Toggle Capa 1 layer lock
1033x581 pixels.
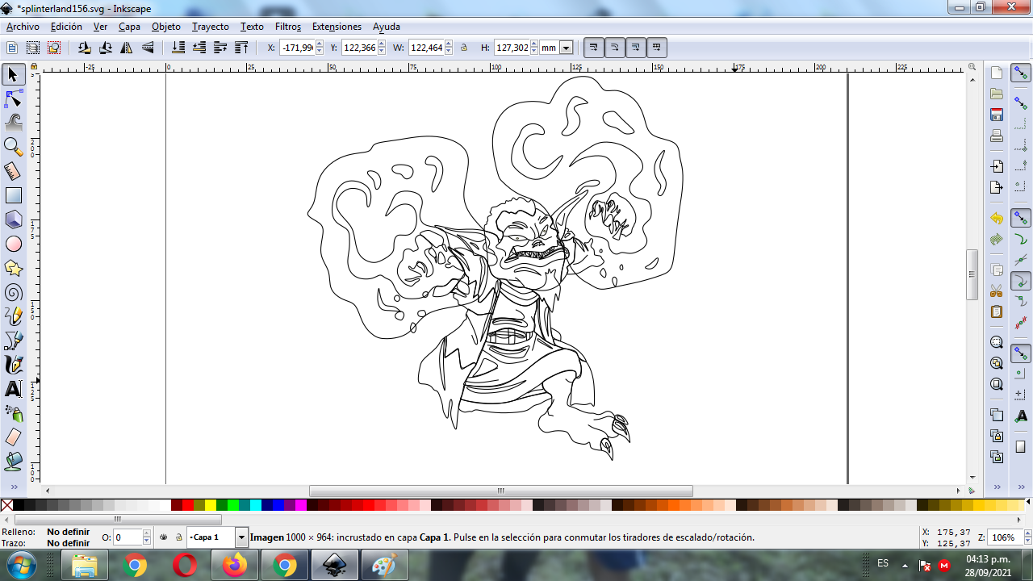(x=179, y=537)
